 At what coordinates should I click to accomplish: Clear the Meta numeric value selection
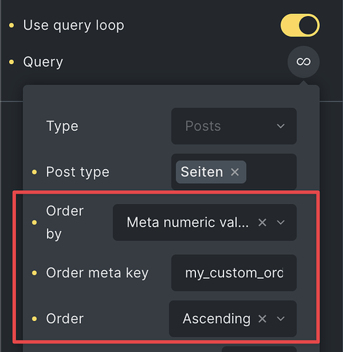pos(262,222)
